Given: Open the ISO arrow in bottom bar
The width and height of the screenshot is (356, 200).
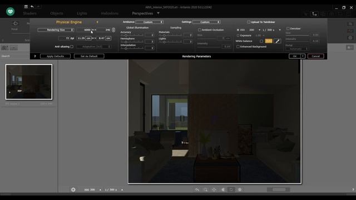Looking at the screenshot, I should tap(100, 190).
